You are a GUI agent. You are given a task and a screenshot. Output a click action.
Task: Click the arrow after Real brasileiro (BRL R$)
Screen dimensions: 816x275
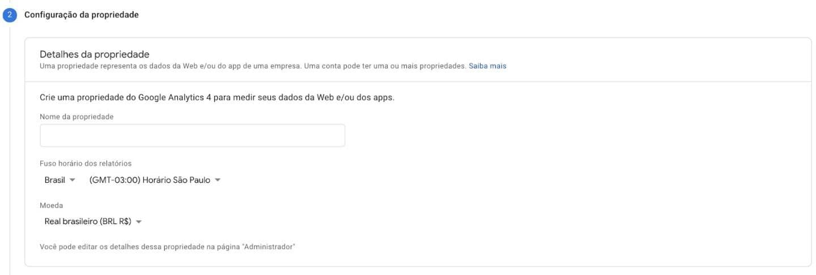tap(139, 222)
